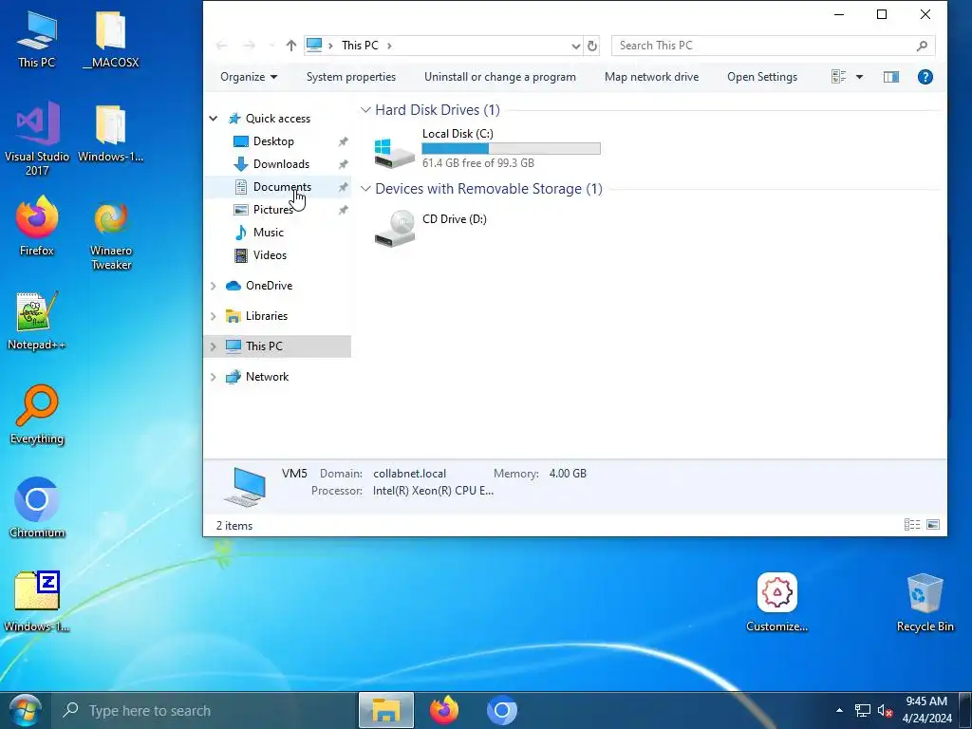Open Desktop in Quick access
The image size is (972, 729).
tap(273, 141)
